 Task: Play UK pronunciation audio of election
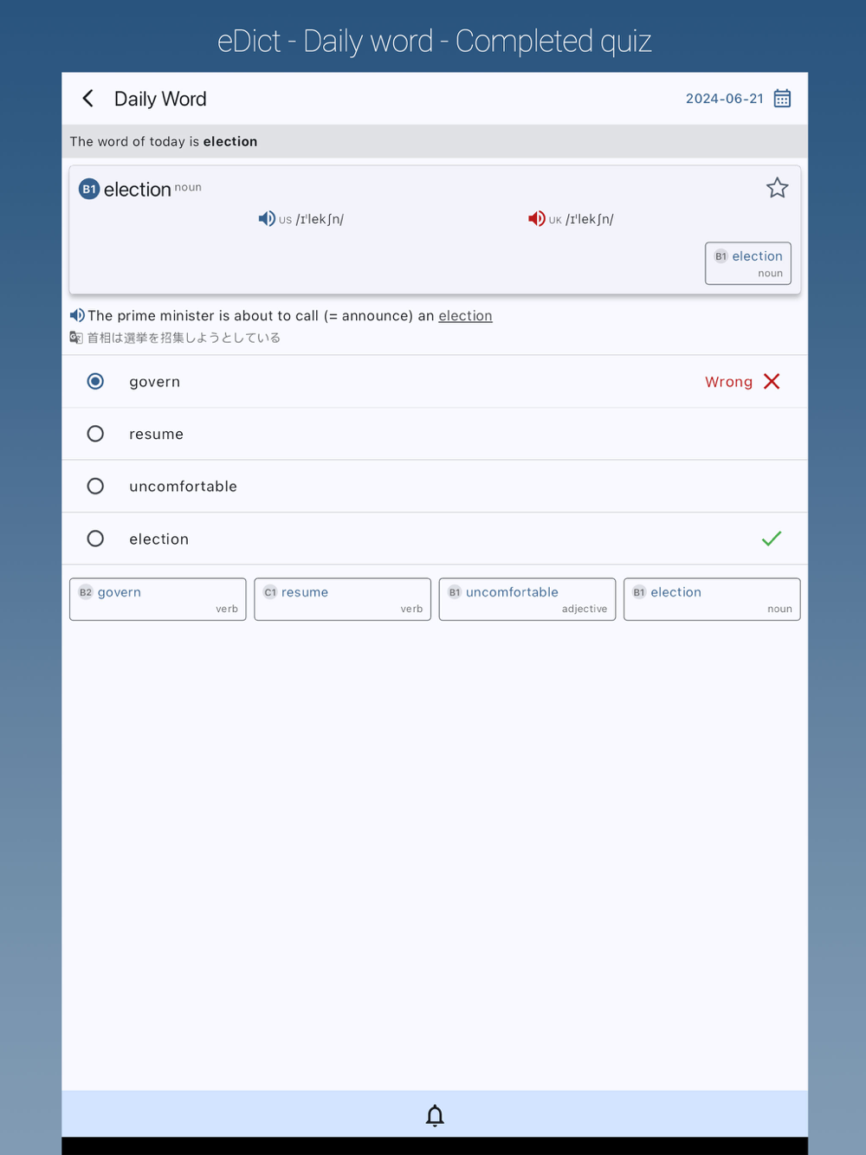[x=537, y=219]
